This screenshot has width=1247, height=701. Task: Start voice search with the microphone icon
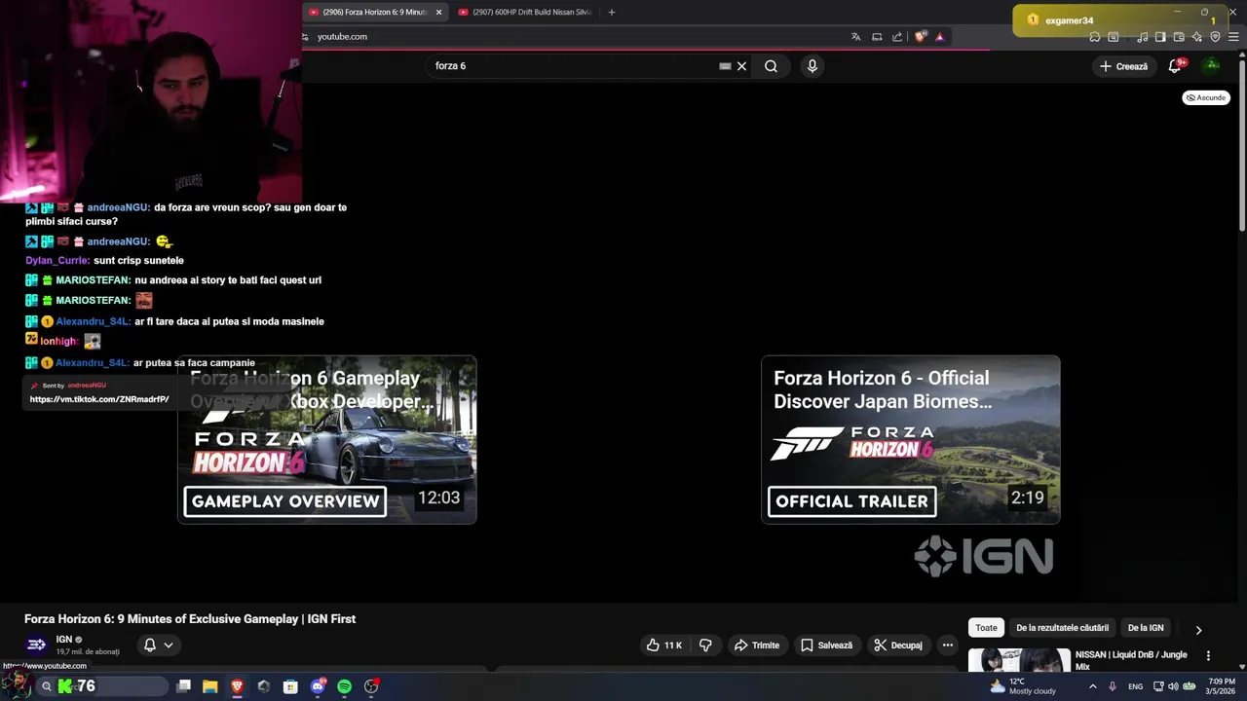pos(812,66)
